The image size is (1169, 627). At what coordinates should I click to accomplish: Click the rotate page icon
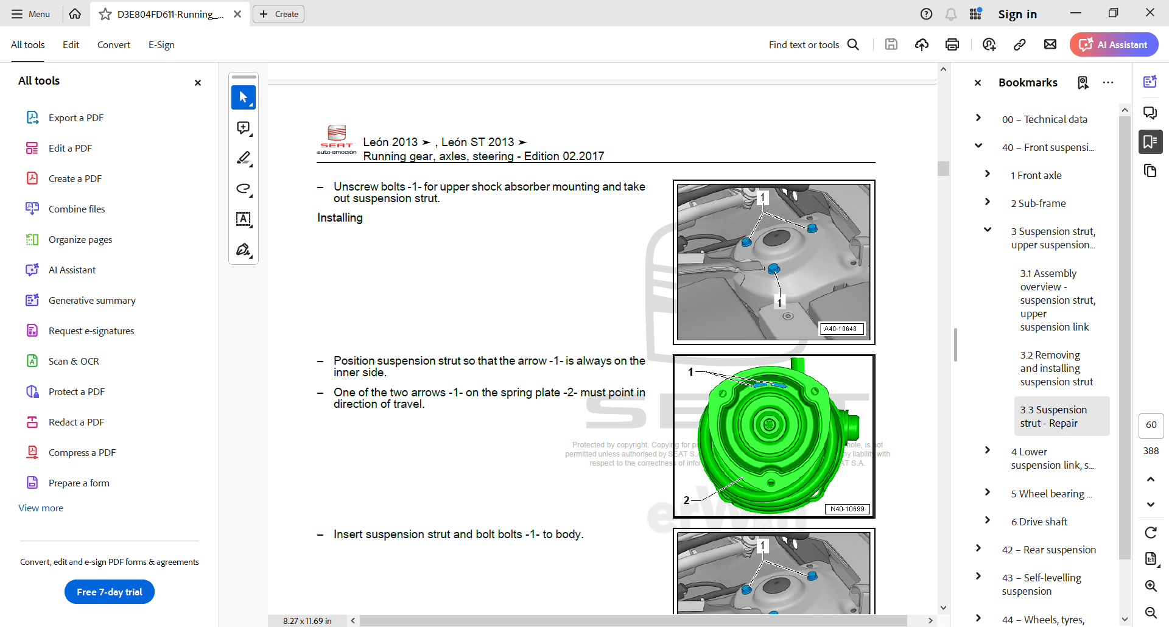(1151, 533)
